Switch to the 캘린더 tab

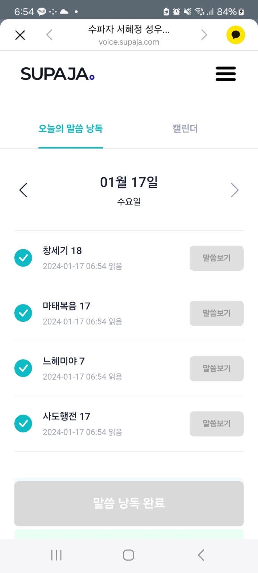(x=185, y=129)
